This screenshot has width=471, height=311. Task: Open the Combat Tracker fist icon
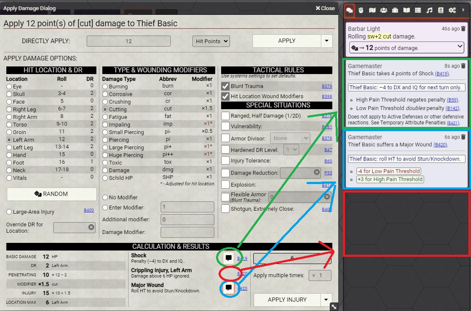(362, 10)
